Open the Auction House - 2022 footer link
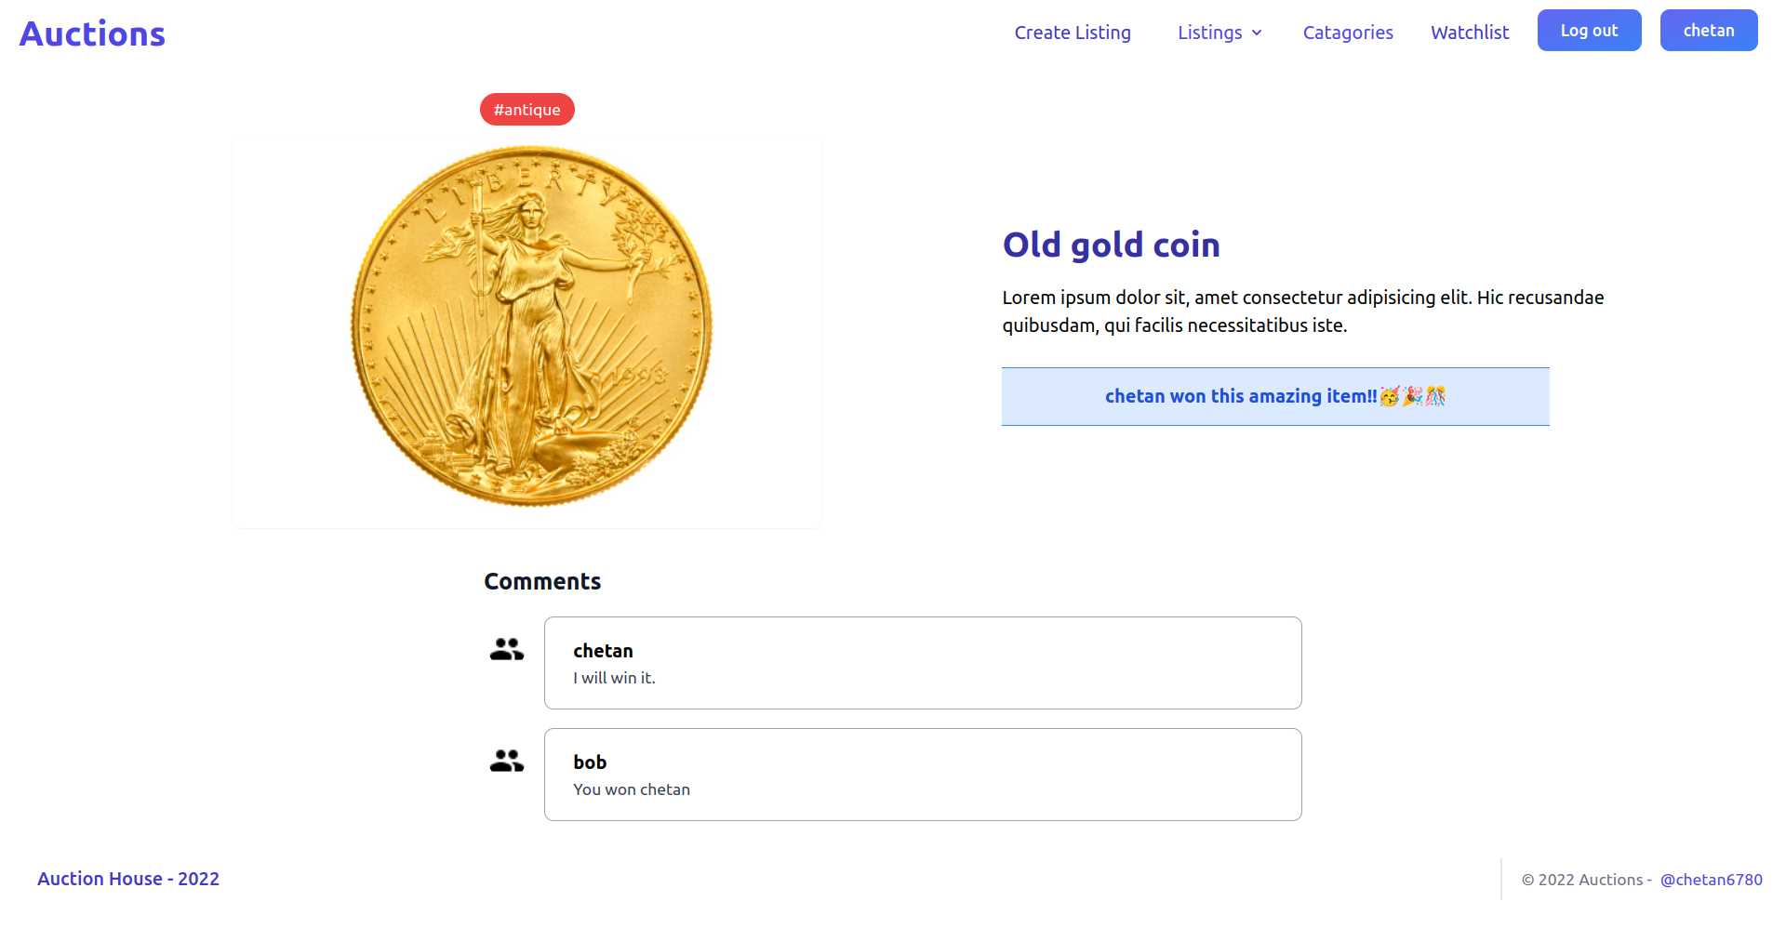 (x=128, y=879)
